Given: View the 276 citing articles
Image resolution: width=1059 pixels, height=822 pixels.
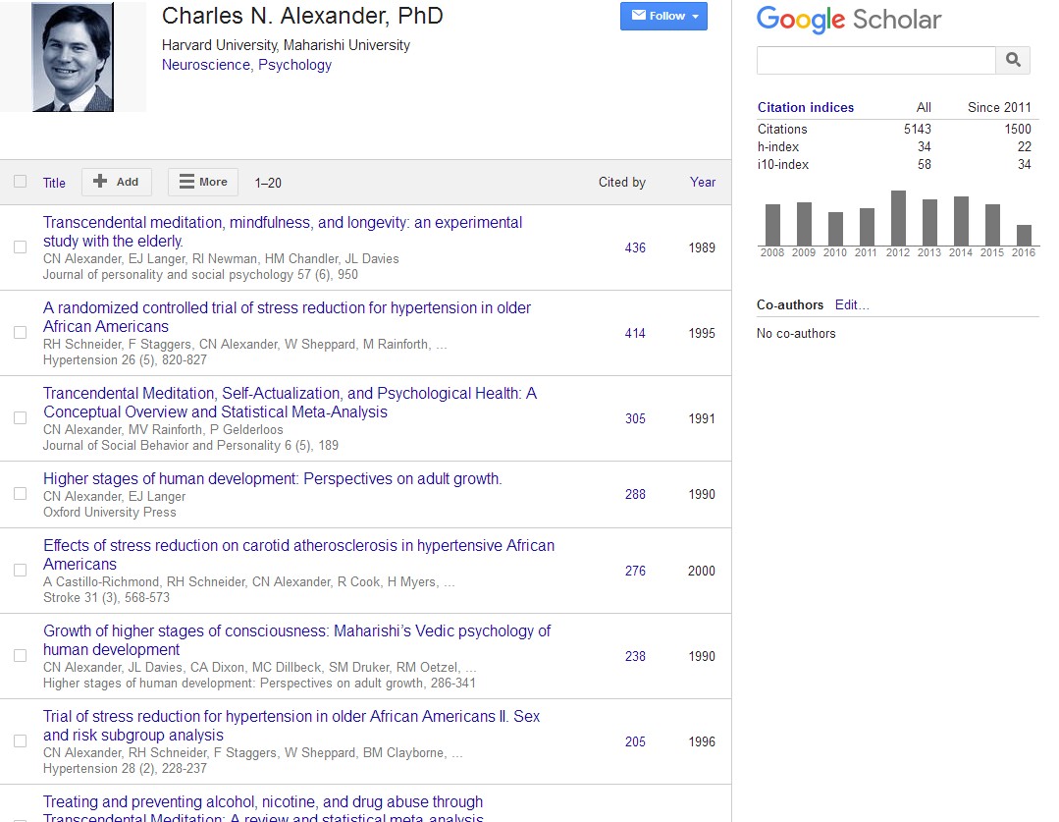Looking at the screenshot, I should (x=635, y=572).
